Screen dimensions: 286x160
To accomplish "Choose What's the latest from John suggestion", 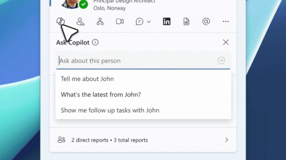I will (x=101, y=94).
